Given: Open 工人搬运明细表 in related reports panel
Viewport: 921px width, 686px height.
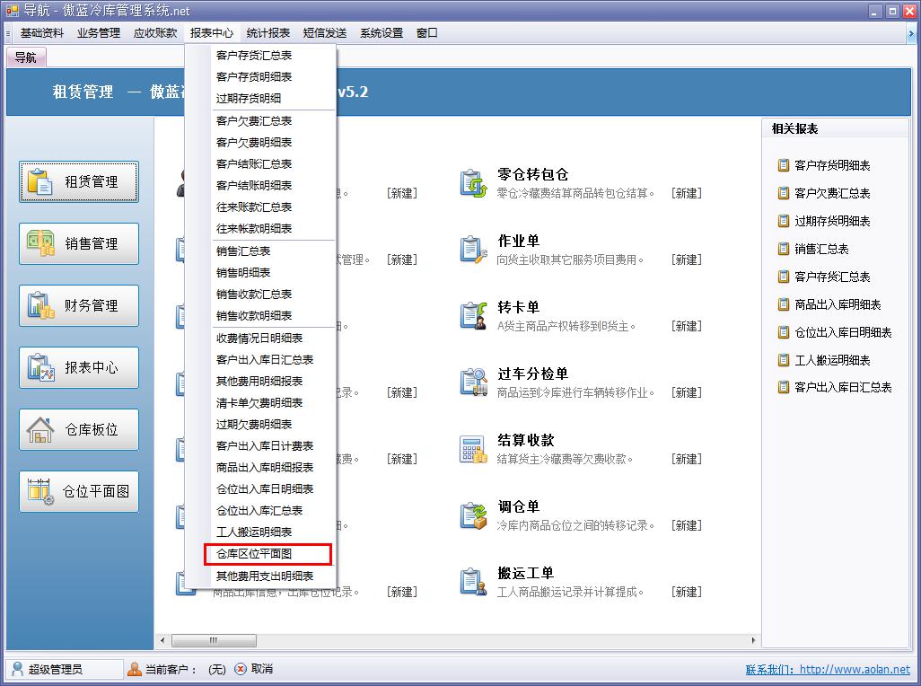Looking at the screenshot, I should click(x=832, y=360).
